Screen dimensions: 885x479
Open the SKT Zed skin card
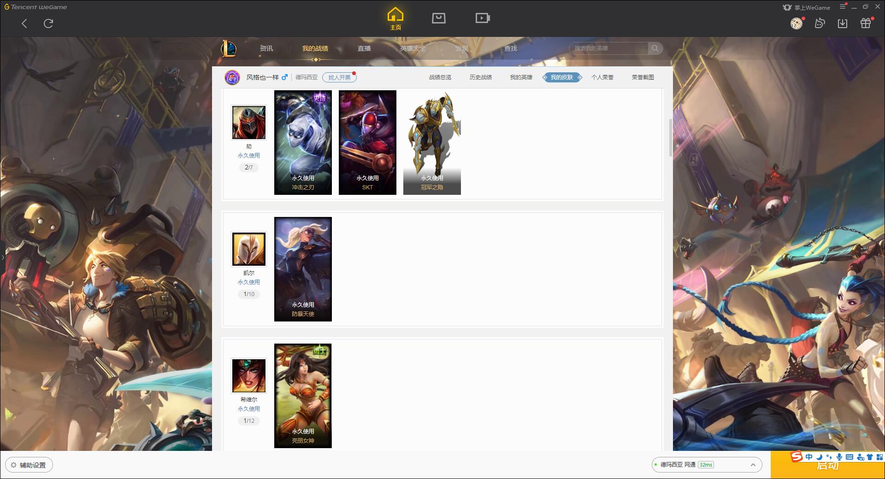[367, 142]
